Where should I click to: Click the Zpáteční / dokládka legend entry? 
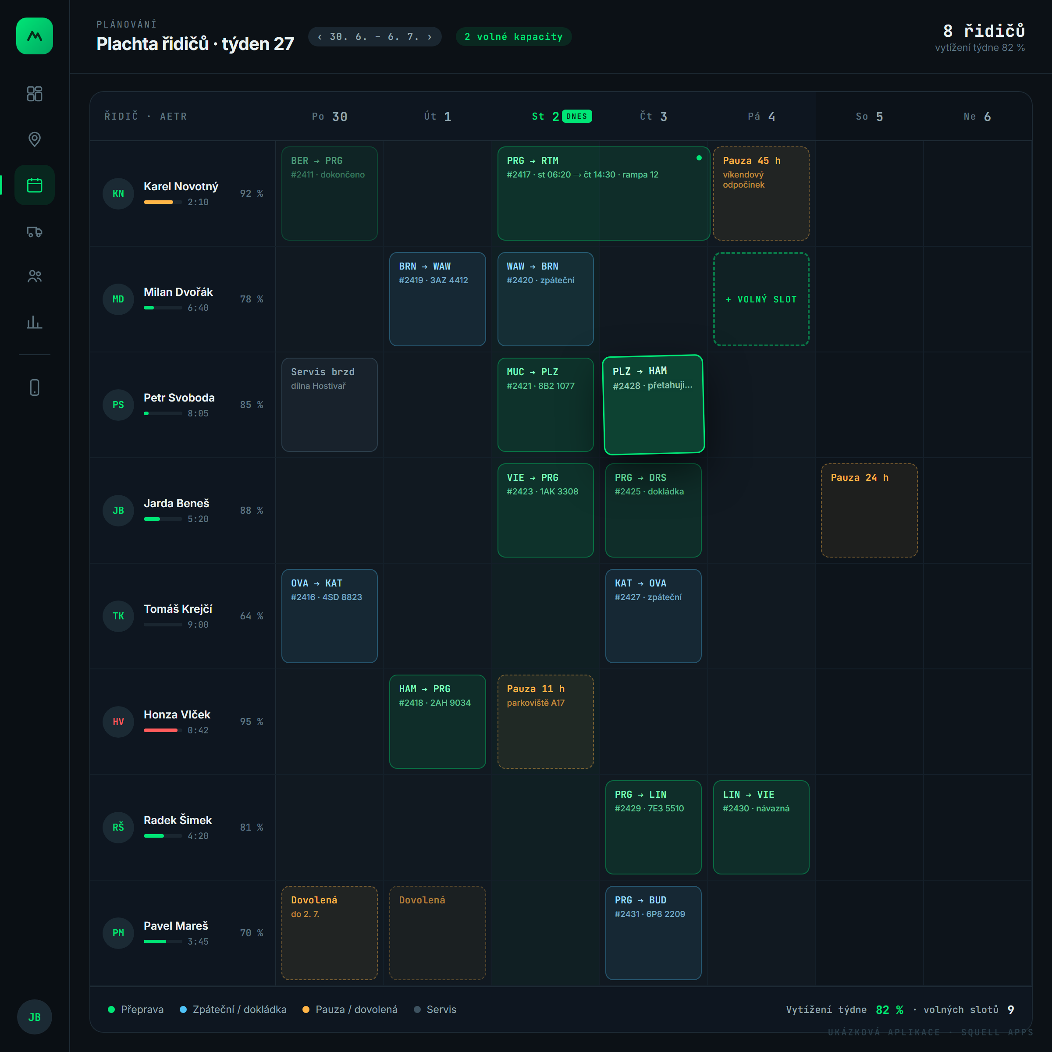233,1009
